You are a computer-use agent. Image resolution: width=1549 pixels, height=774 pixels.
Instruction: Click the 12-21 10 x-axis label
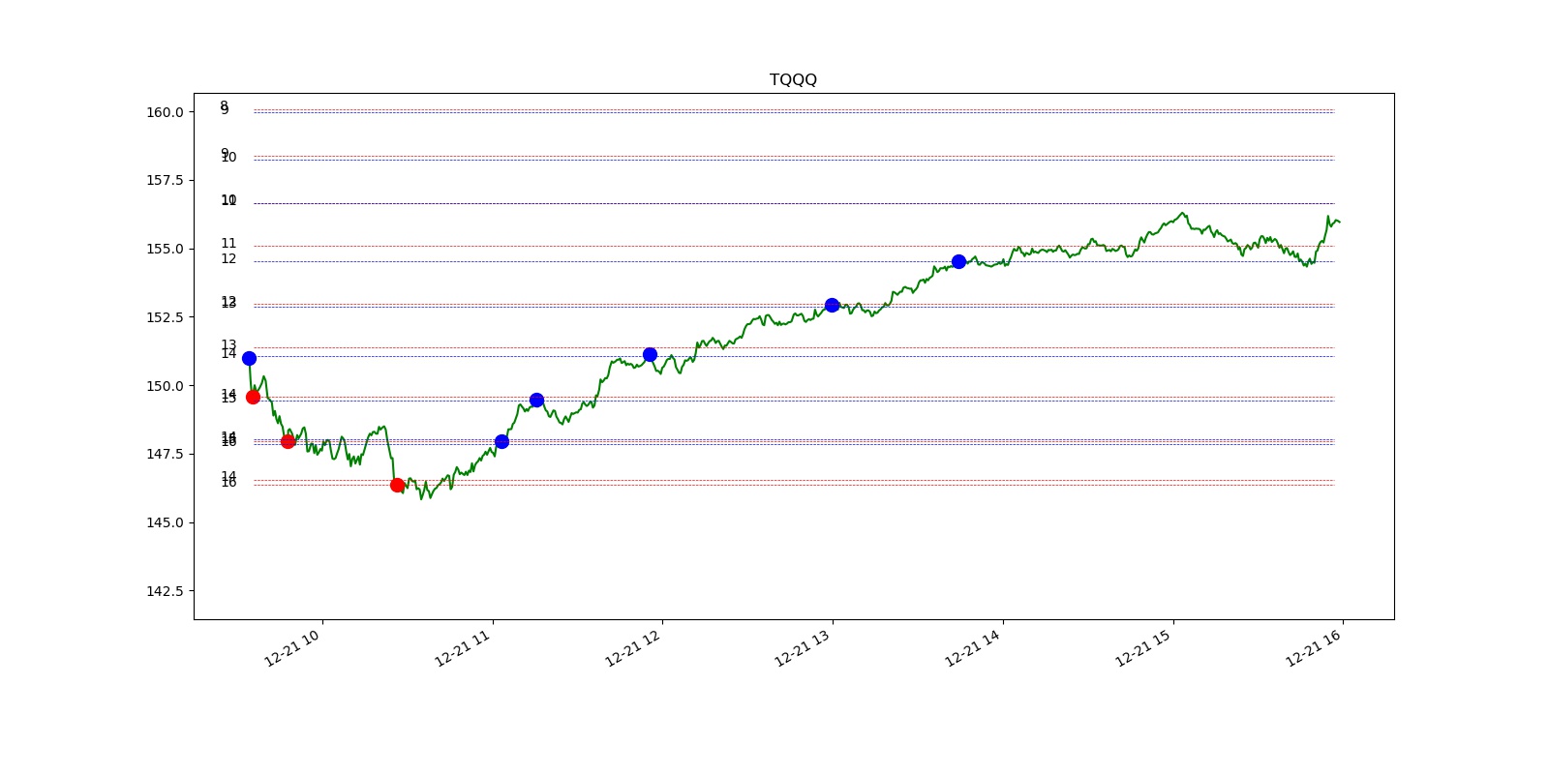tap(292, 647)
